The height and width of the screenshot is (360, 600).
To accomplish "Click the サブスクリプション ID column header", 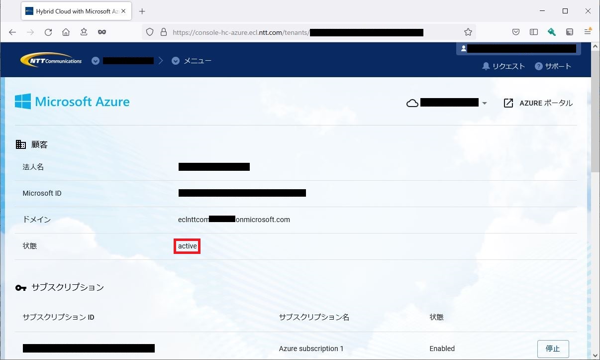I will click(x=59, y=317).
